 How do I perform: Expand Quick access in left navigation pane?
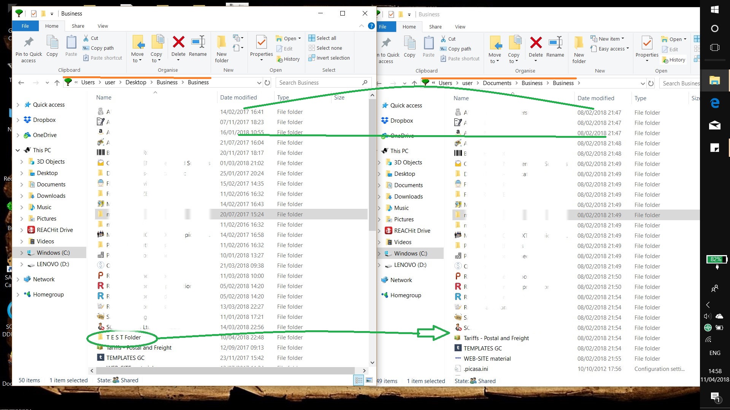point(18,105)
